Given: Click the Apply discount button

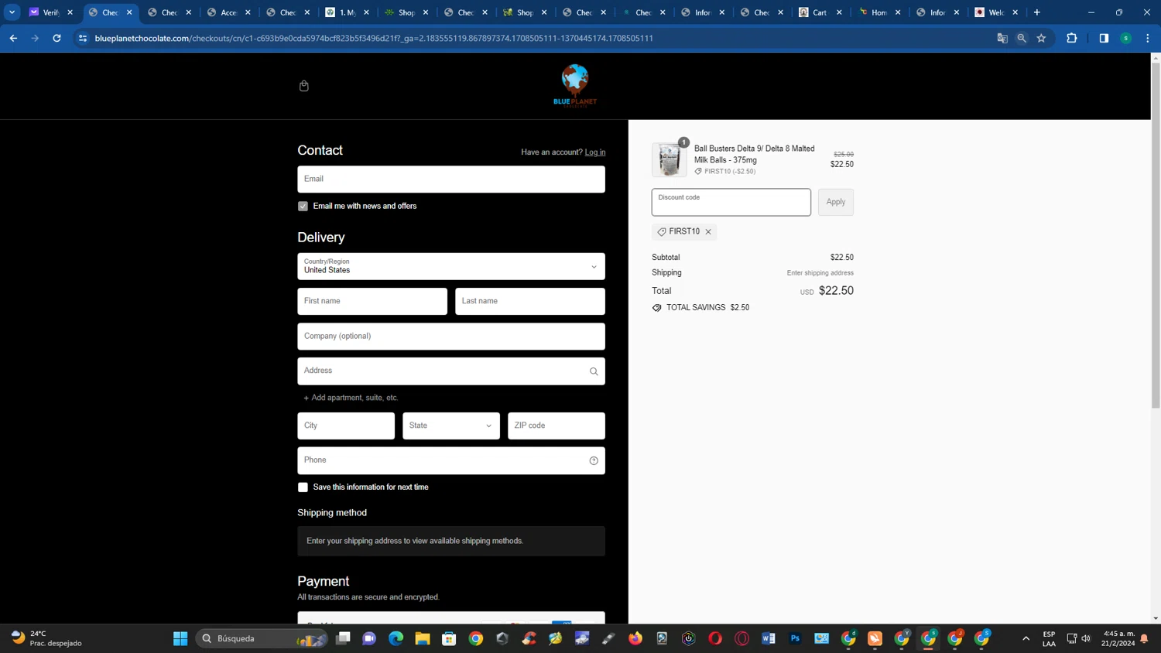Looking at the screenshot, I should [x=836, y=202].
